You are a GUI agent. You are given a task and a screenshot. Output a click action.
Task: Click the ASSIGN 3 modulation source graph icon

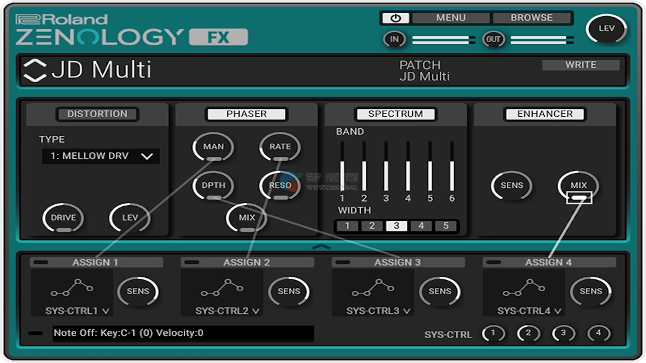point(373,288)
